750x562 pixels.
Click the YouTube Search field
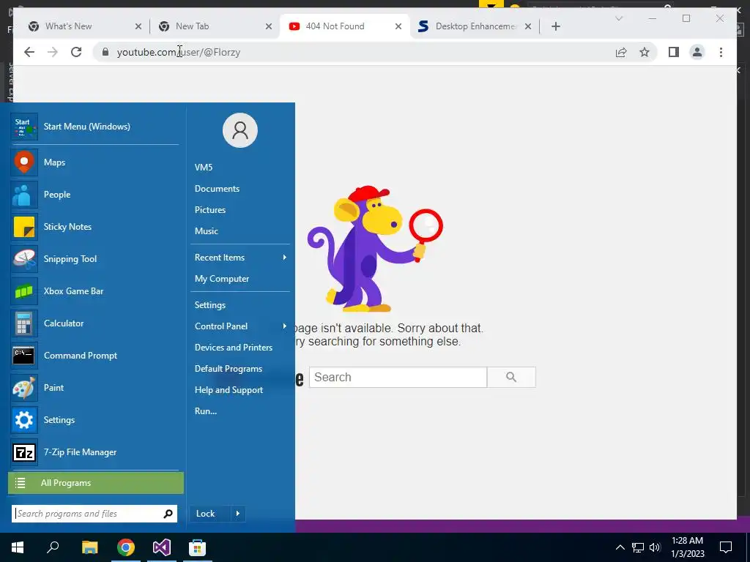398,377
